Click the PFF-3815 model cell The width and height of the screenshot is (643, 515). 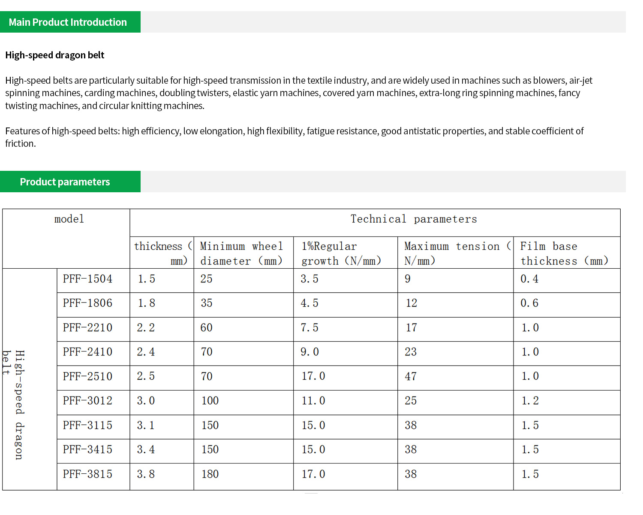(x=87, y=474)
